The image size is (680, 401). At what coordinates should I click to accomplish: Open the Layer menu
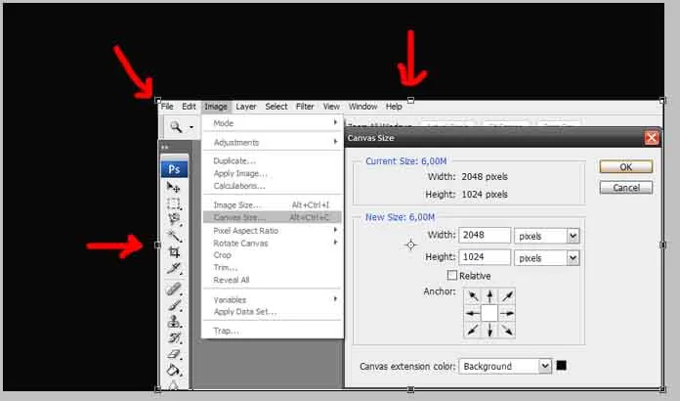pos(246,107)
